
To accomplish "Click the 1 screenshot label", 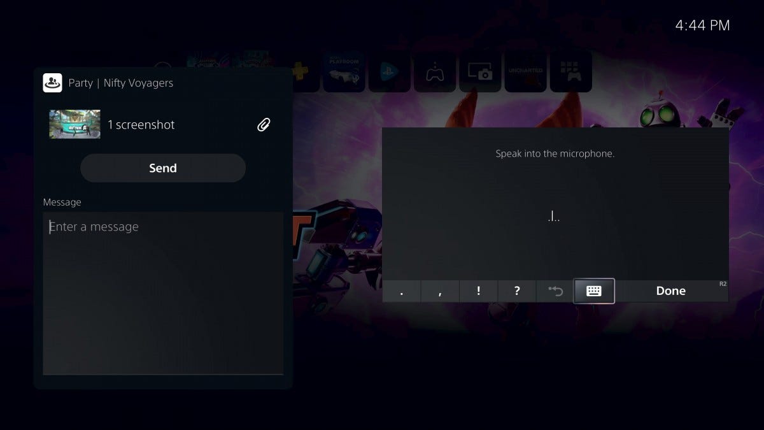I will click(141, 125).
